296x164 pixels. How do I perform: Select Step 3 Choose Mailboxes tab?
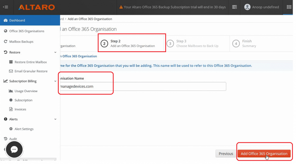pos(197,43)
